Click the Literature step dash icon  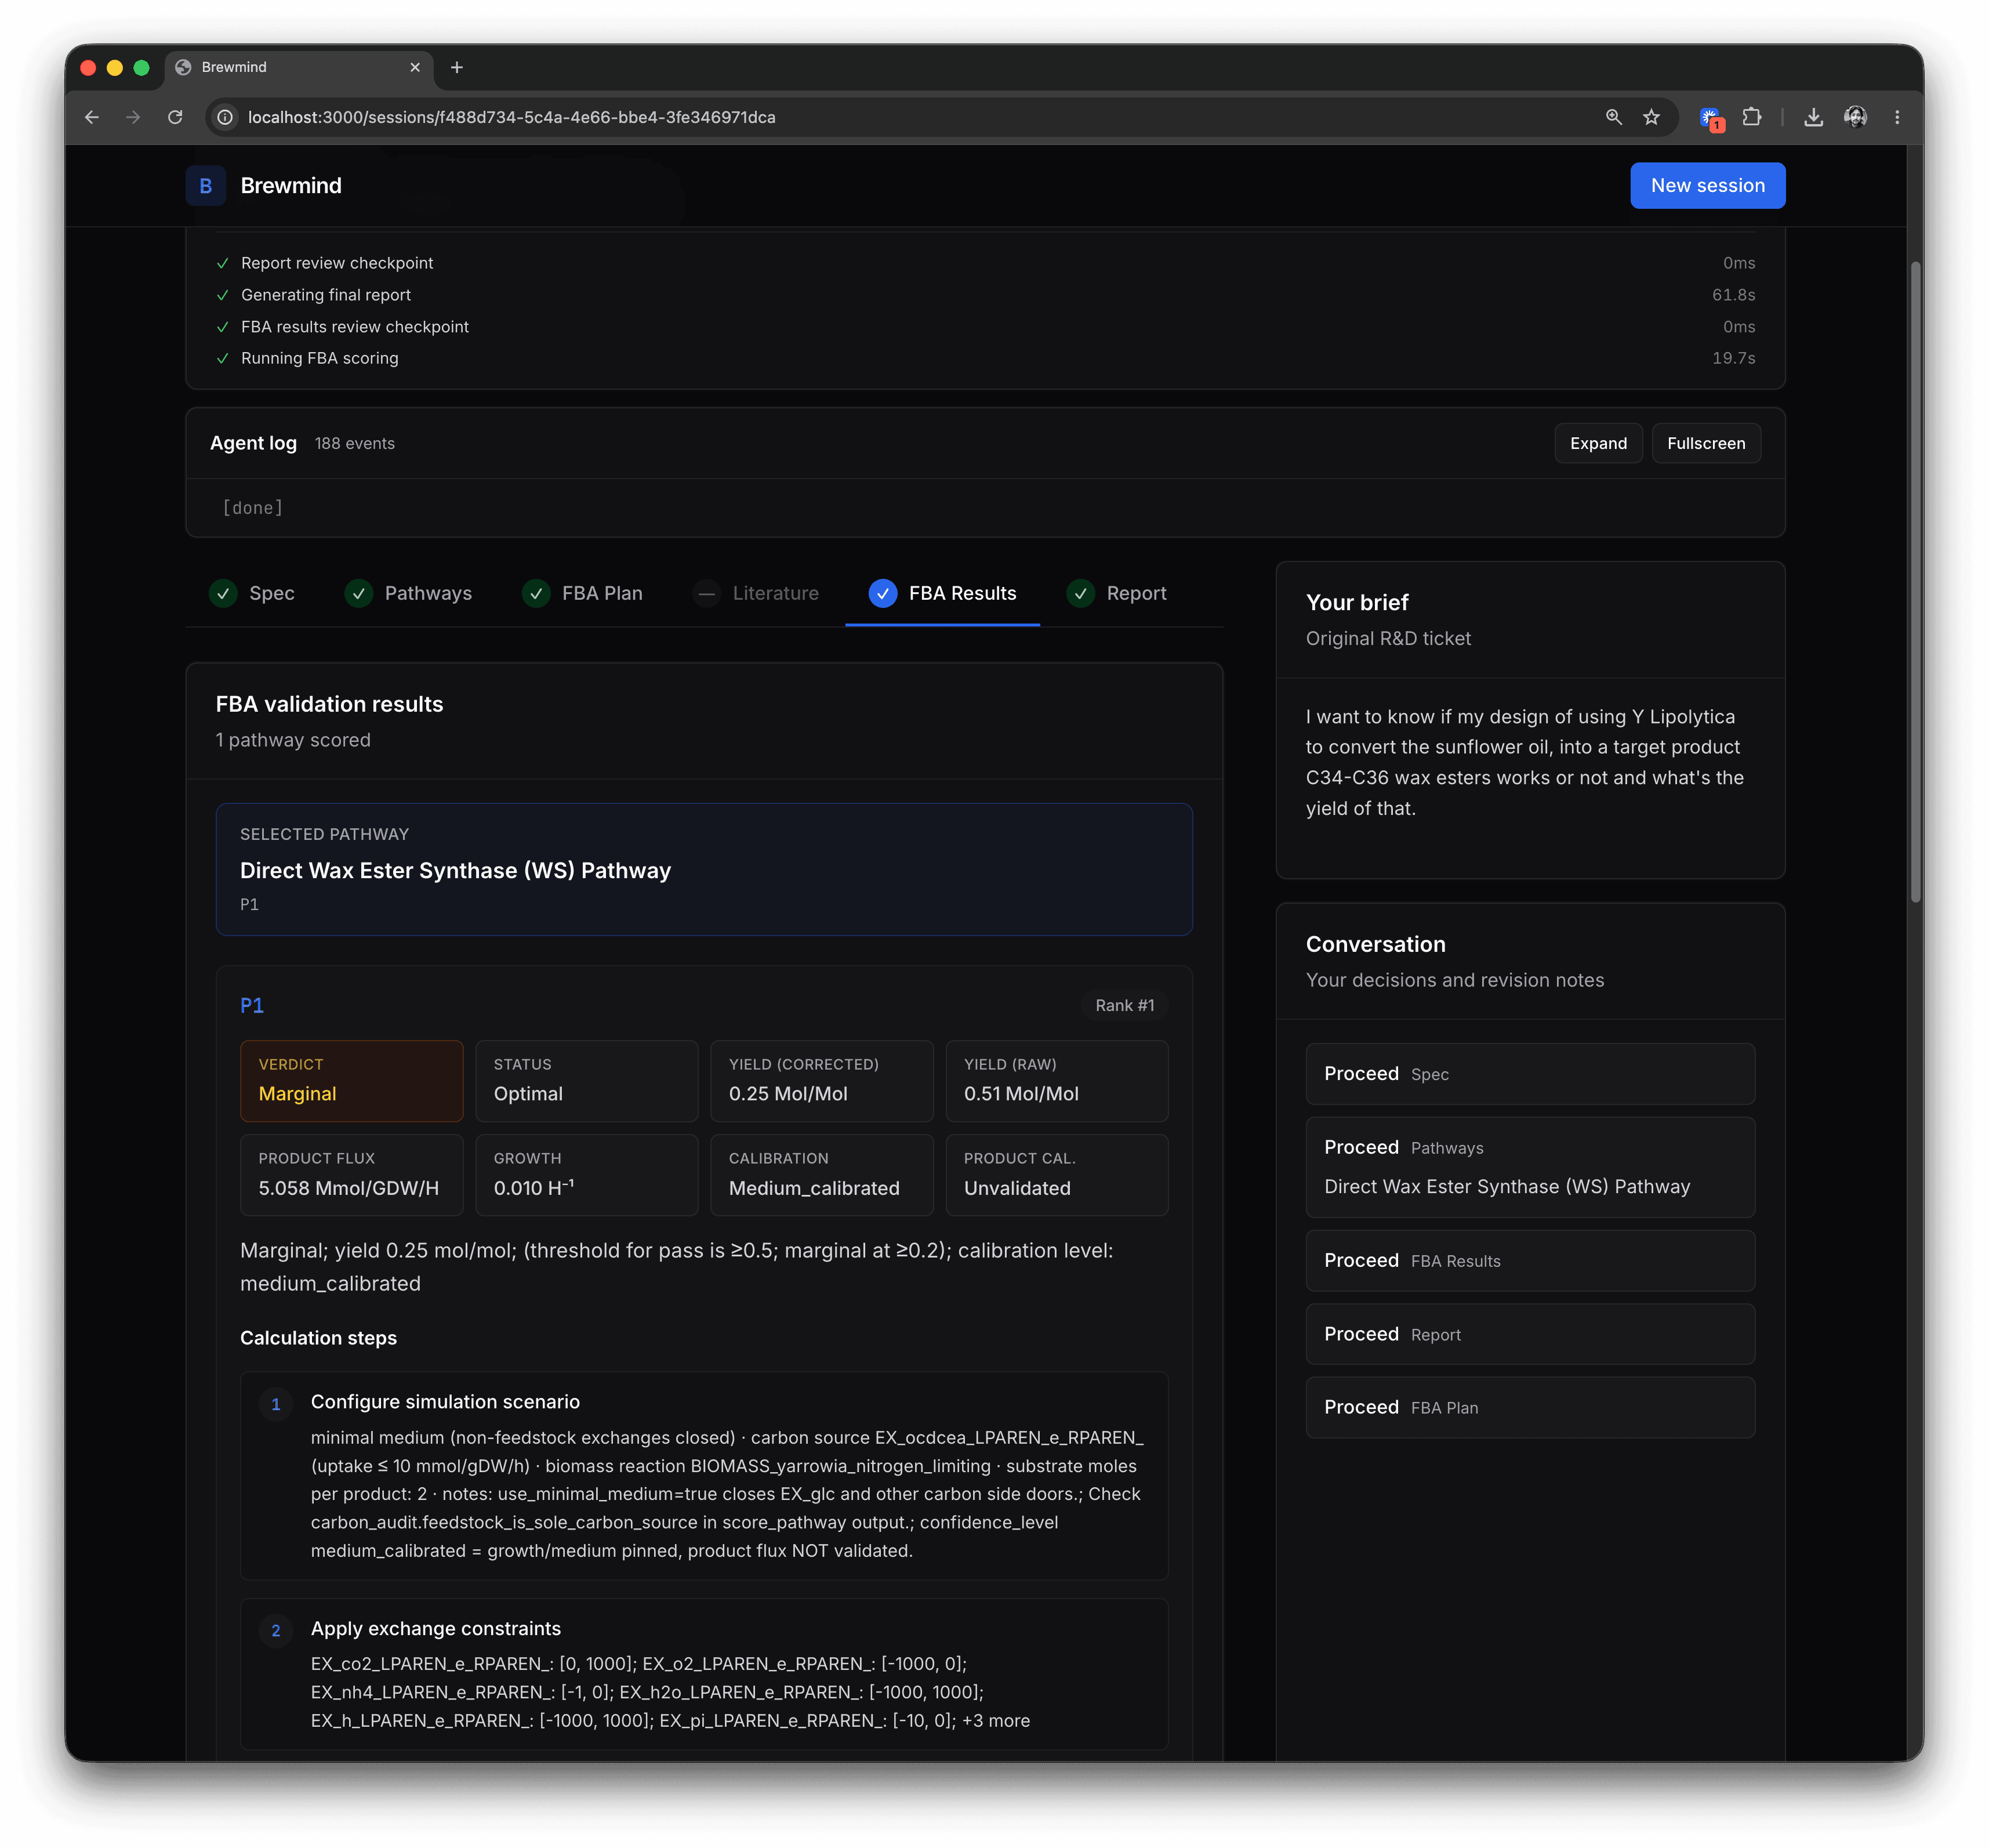[707, 594]
